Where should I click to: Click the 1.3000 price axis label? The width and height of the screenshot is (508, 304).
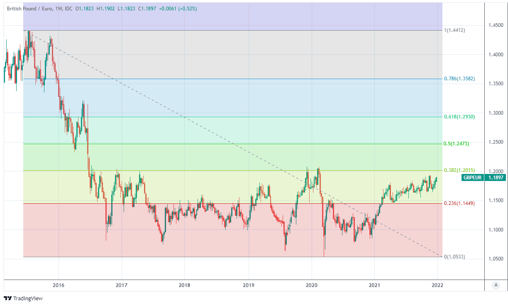[x=496, y=113]
